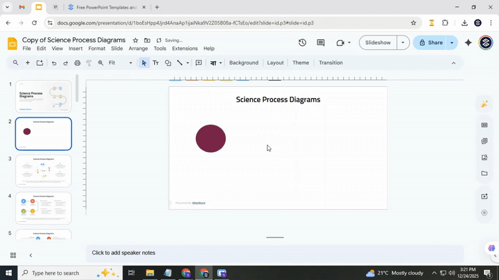
Task: Collapse the filmstrip panel with the arrow
Action: click(x=31, y=255)
